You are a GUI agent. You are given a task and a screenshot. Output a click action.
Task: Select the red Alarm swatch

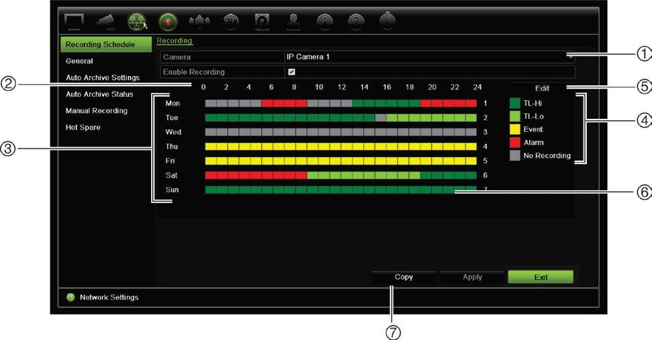coord(515,142)
